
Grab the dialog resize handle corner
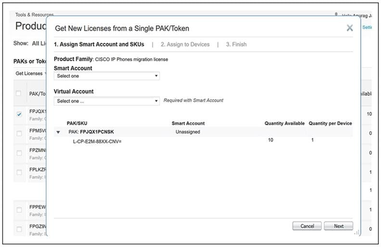(x=356, y=233)
